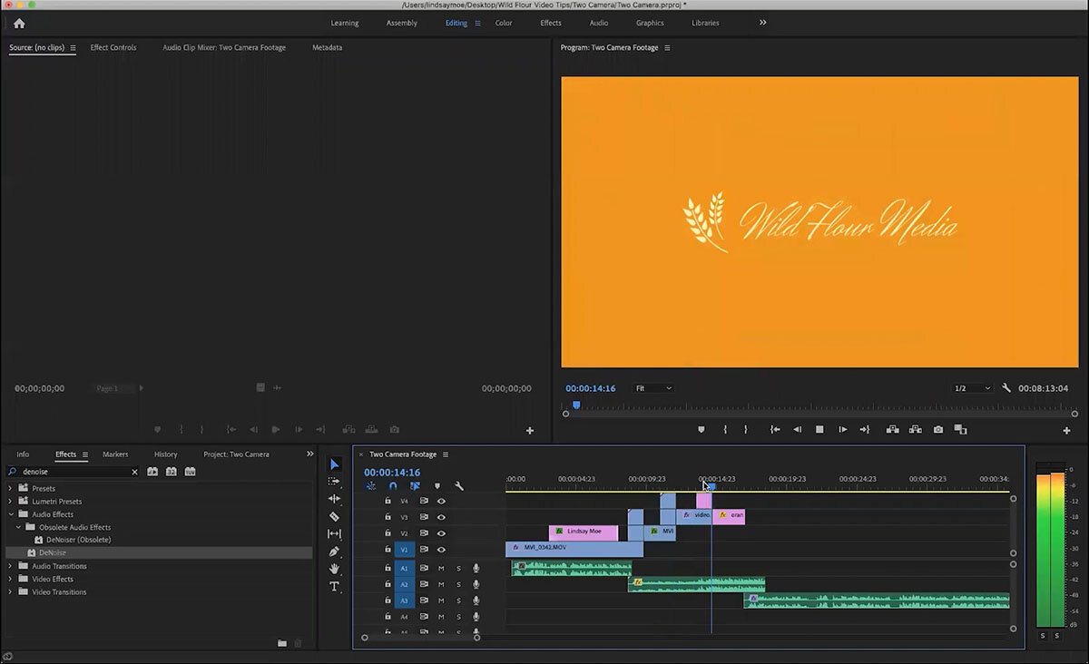Expand the Video Effects folder
Screen dimensions: 1089x664
(11, 579)
